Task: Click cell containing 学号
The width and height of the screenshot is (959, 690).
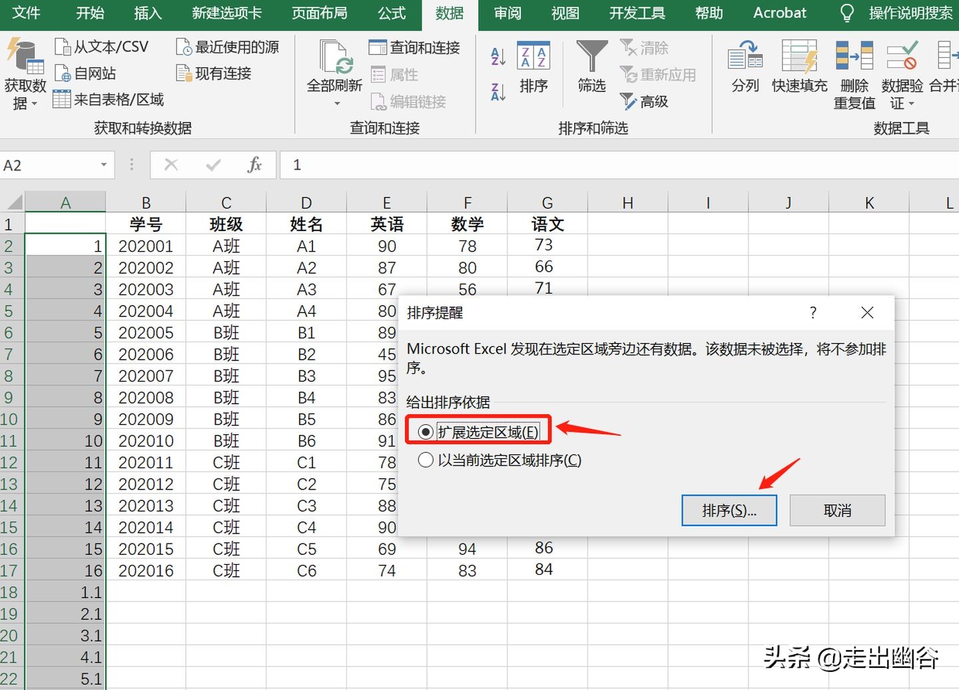Action: [146, 224]
